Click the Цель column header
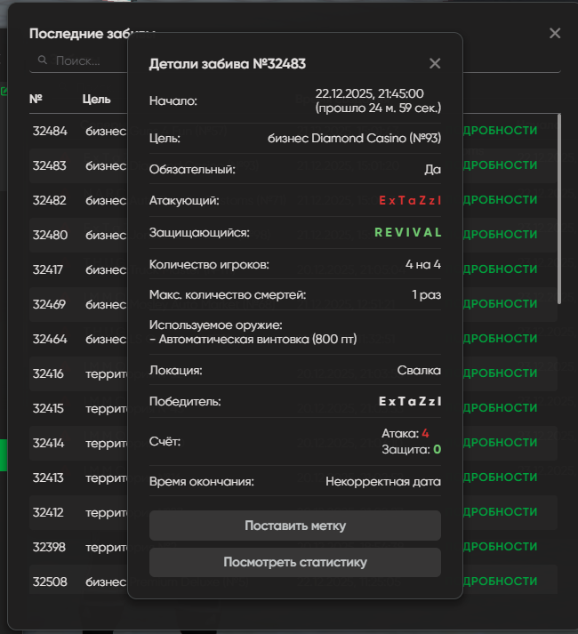Screen dimensions: 578x634 97,99
